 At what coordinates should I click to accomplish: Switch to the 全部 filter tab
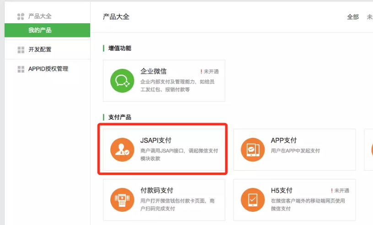(x=353, y=17)
